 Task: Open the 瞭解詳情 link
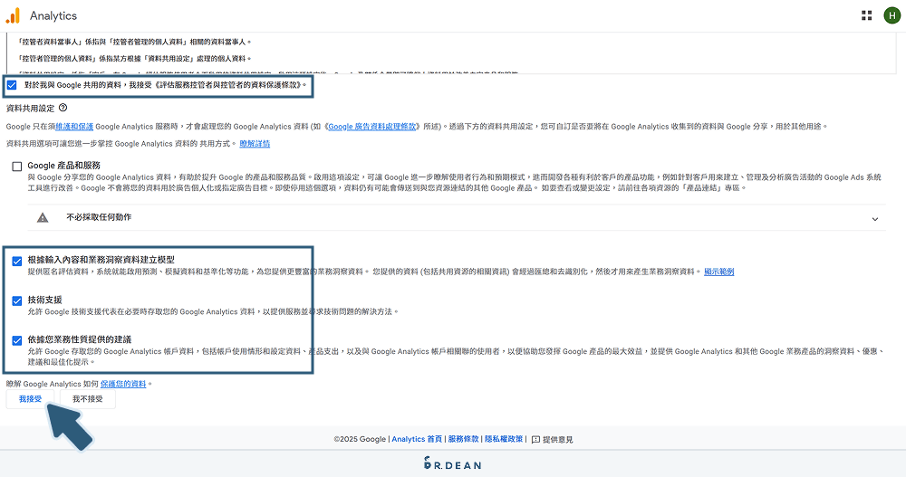coord(255,144)
